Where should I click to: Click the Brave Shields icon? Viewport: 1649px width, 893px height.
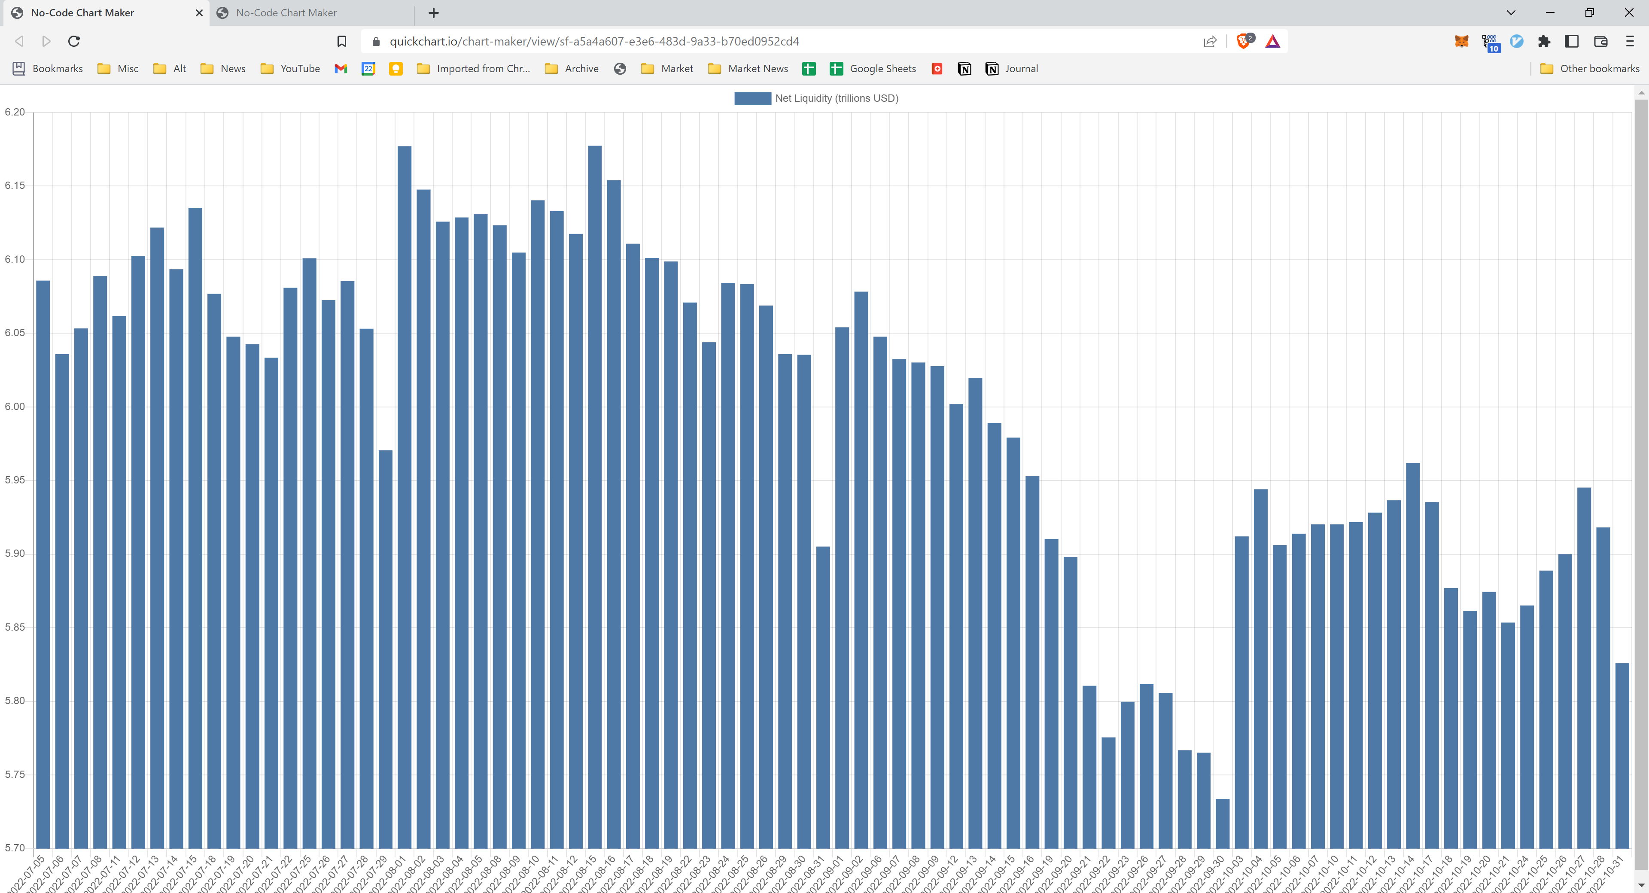click(x=1244, y=41)
